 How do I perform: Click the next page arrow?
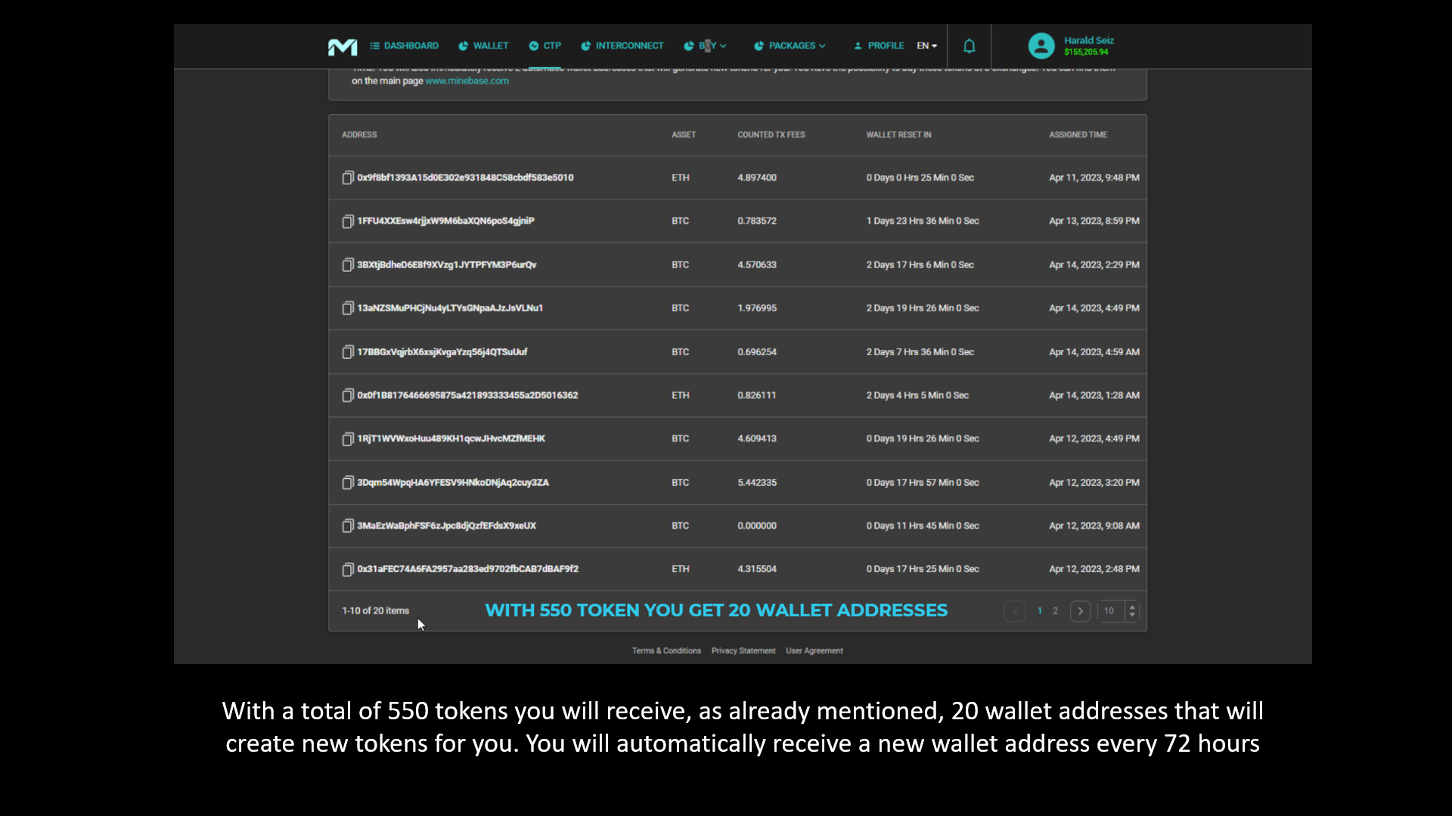1080,611
